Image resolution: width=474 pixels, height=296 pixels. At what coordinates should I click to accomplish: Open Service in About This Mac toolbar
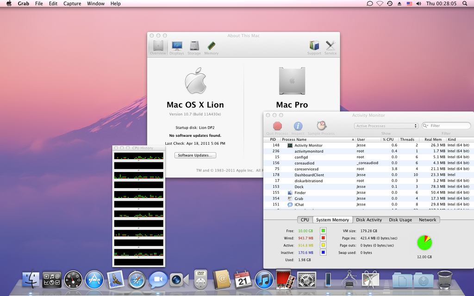331,48
